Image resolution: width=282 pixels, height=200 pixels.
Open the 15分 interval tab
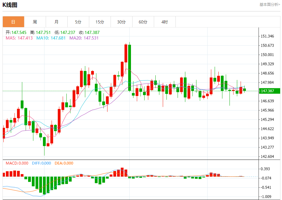[100, 22]
